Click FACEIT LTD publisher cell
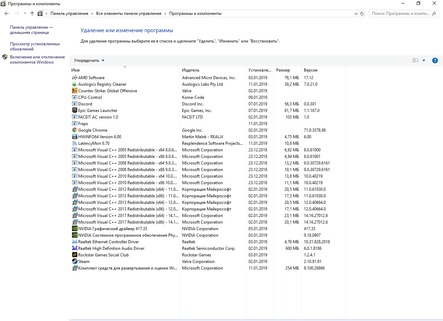The image size is (443, 321). (x=192, y=117)
